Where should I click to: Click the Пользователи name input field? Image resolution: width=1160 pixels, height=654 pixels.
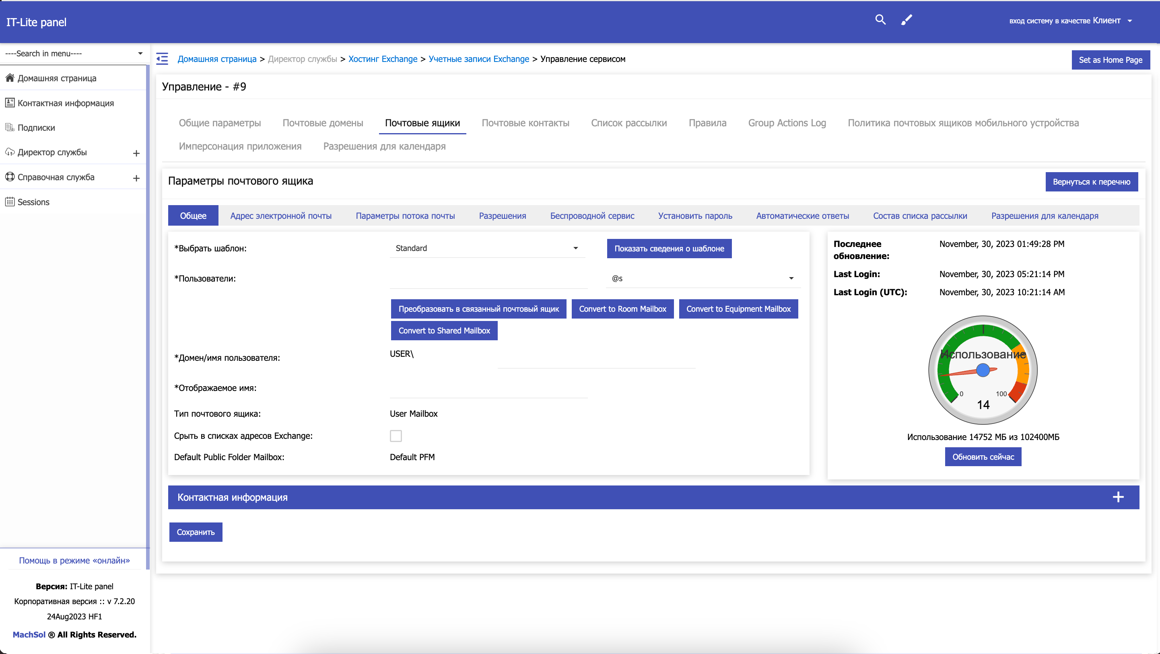pos(488,279)
